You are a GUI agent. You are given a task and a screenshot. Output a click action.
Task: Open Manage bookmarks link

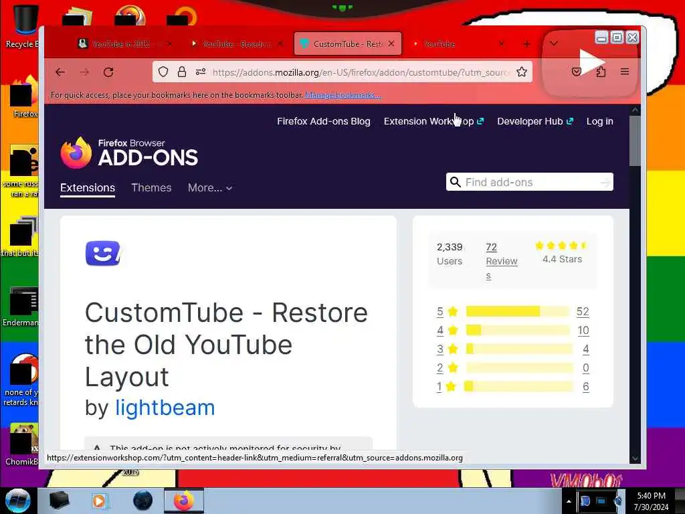tap(343, 95)
